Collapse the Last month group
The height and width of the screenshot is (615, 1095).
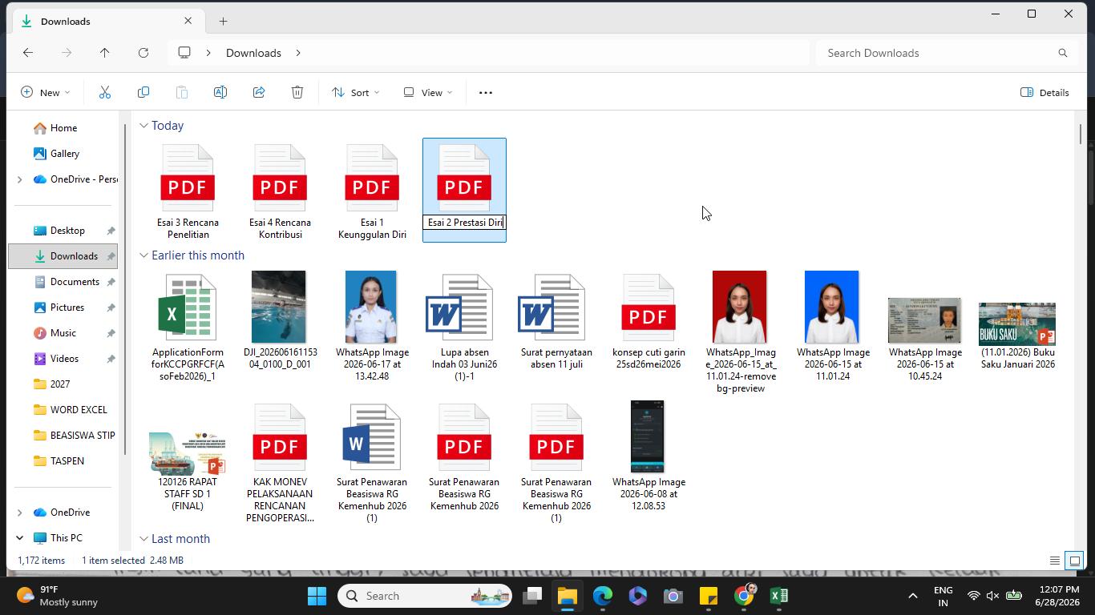click(x=143, y=539)
